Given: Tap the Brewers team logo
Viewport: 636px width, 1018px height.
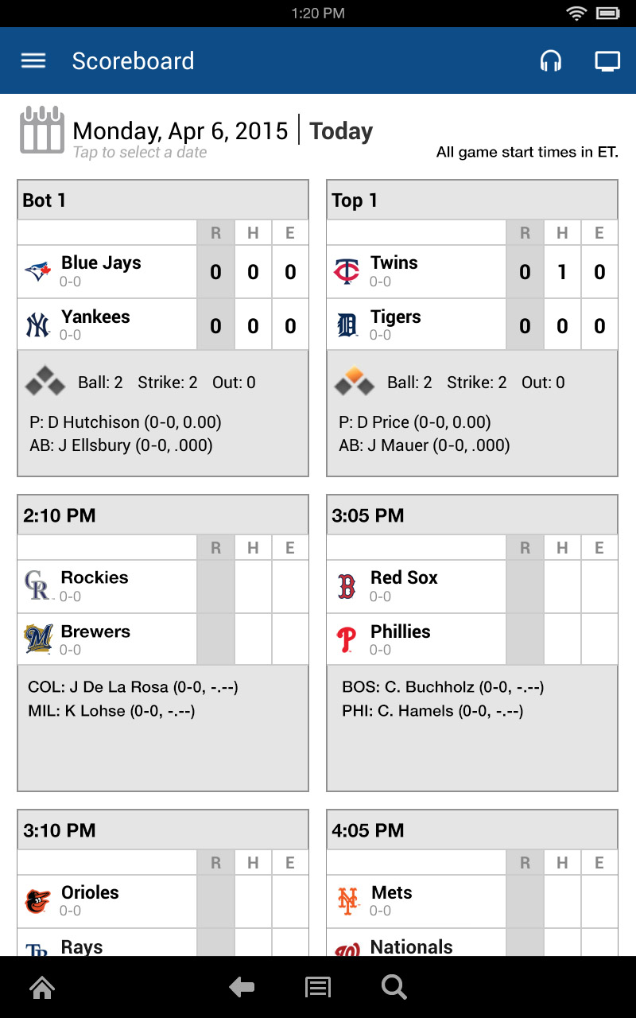Looking at the screenshot, I should [x=37, y=639].
